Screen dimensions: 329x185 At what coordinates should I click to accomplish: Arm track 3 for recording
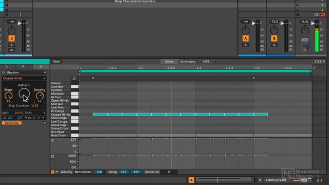click(11, 50)
